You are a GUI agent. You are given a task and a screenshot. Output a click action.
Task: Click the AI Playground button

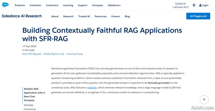click(198, 16)
